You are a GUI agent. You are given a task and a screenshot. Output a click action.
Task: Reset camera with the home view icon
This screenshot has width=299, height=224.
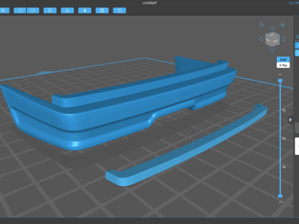(262, 24)
